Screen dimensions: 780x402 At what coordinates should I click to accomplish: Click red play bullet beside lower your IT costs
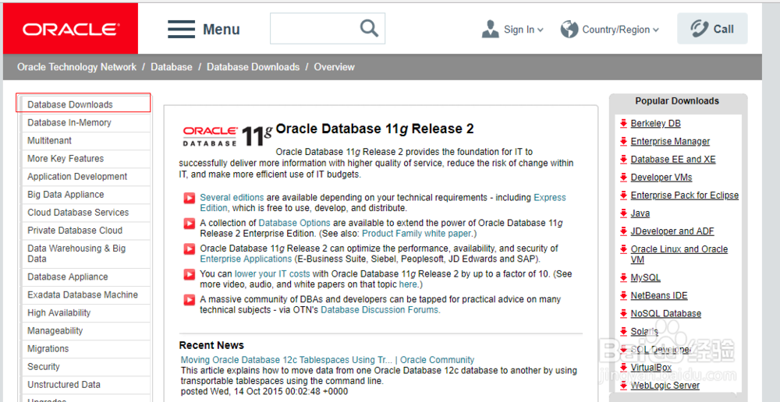(x=189, y=274)
